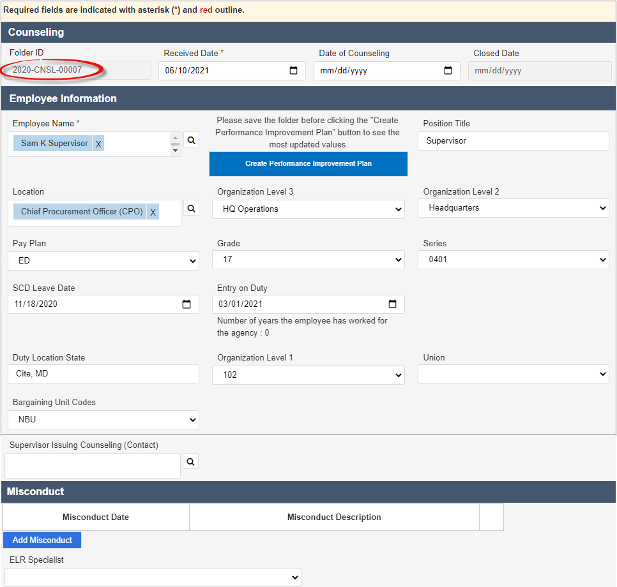Image resolution: width=617 pixels, height=587 pixels.
Task: Focus the Date of Counseling field
Action: point(387,71)
